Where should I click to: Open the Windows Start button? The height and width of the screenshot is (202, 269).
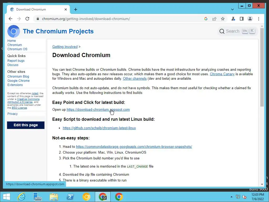[7, 197]
